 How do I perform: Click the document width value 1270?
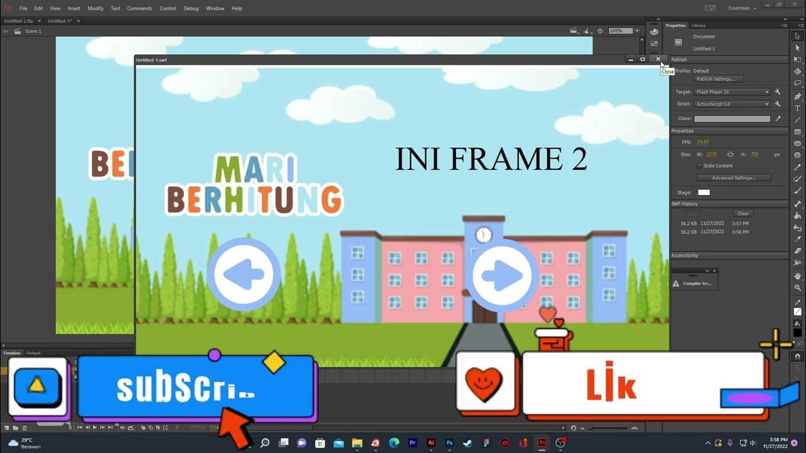pyautogui.click(x=712, y=154)
